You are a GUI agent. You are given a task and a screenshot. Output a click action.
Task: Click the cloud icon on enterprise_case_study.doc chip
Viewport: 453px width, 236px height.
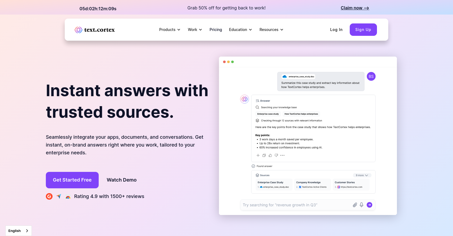284,77
